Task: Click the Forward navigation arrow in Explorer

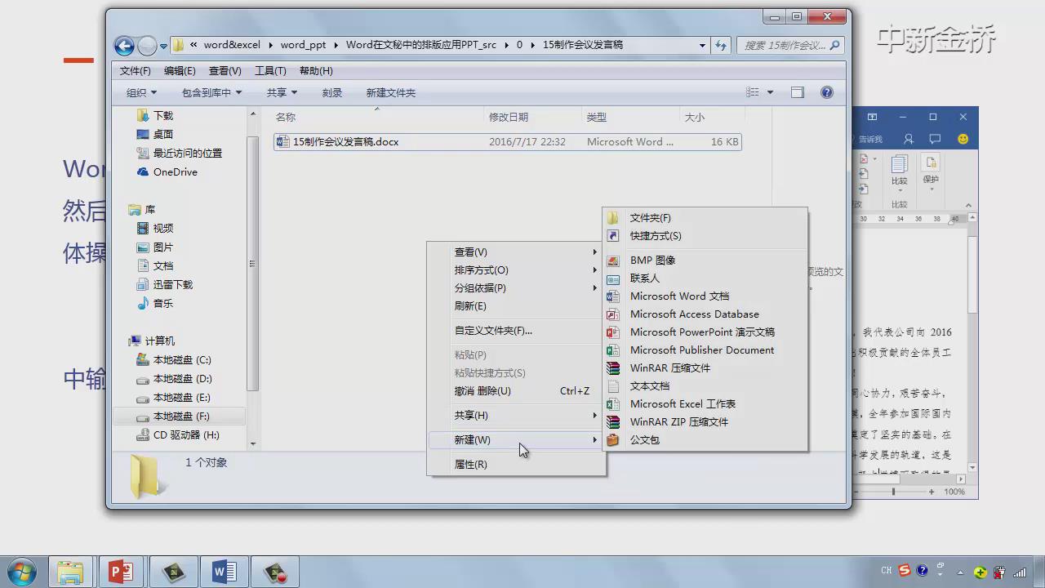Action: click(x=147, y=46)
